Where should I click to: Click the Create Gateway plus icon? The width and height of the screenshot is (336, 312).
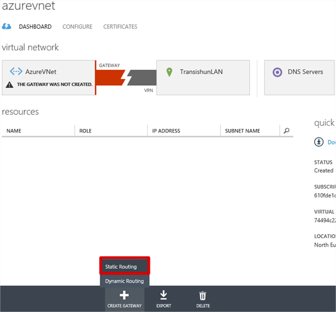point(124,295)
